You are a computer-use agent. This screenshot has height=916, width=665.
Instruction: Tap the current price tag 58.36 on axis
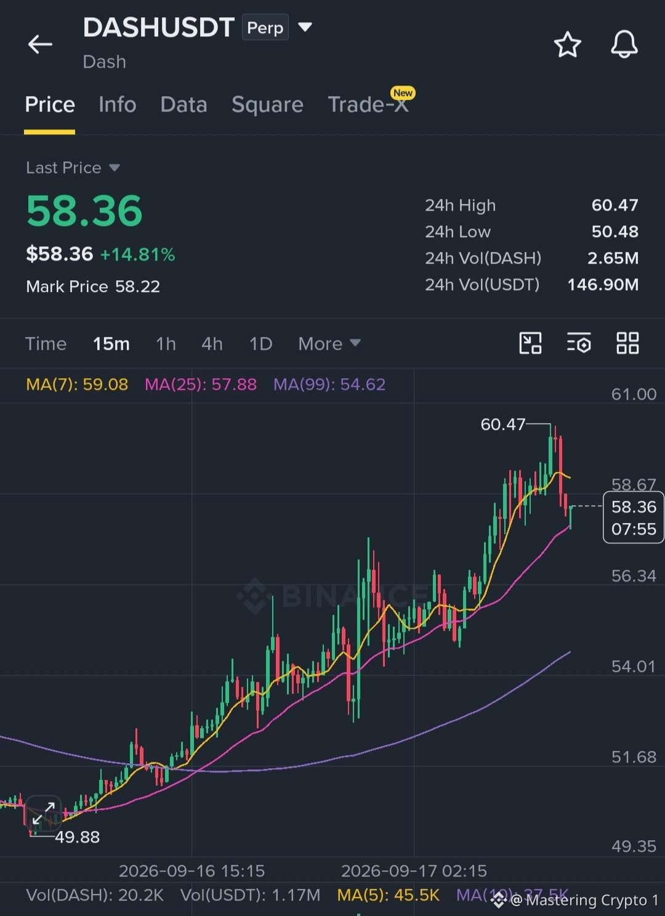point(634,517)
